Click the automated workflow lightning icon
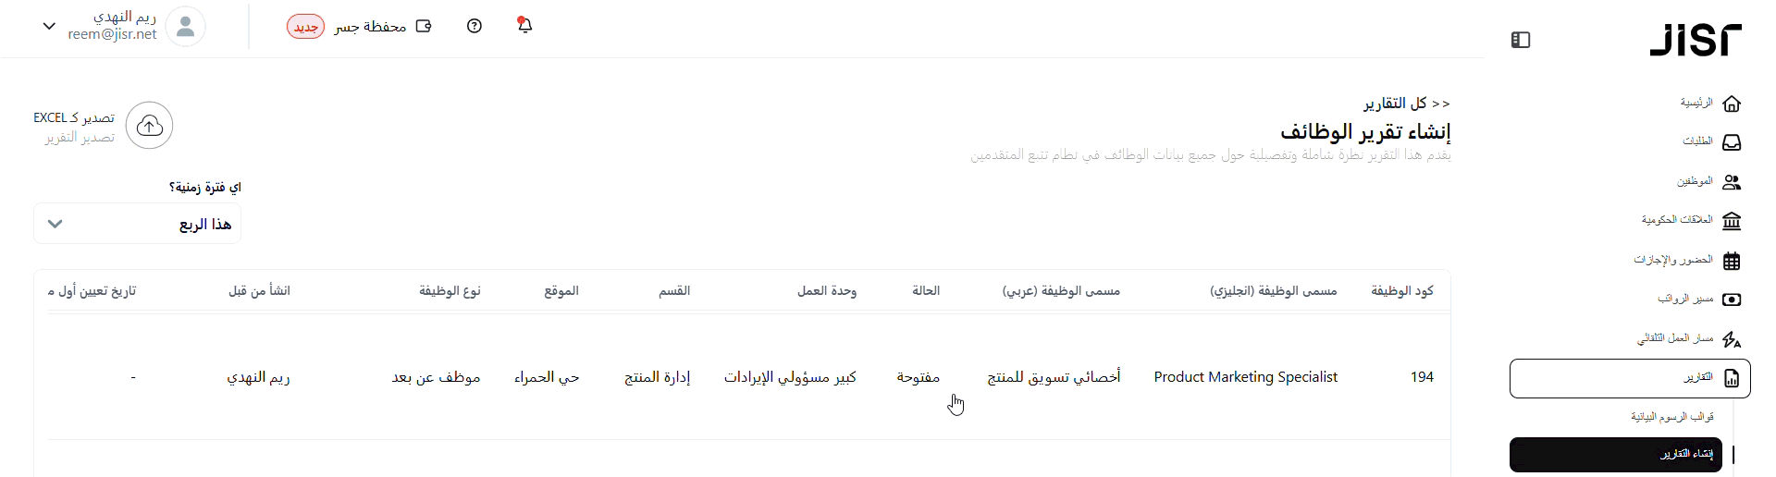The image size is (1776, 477). coord(1732,339)
